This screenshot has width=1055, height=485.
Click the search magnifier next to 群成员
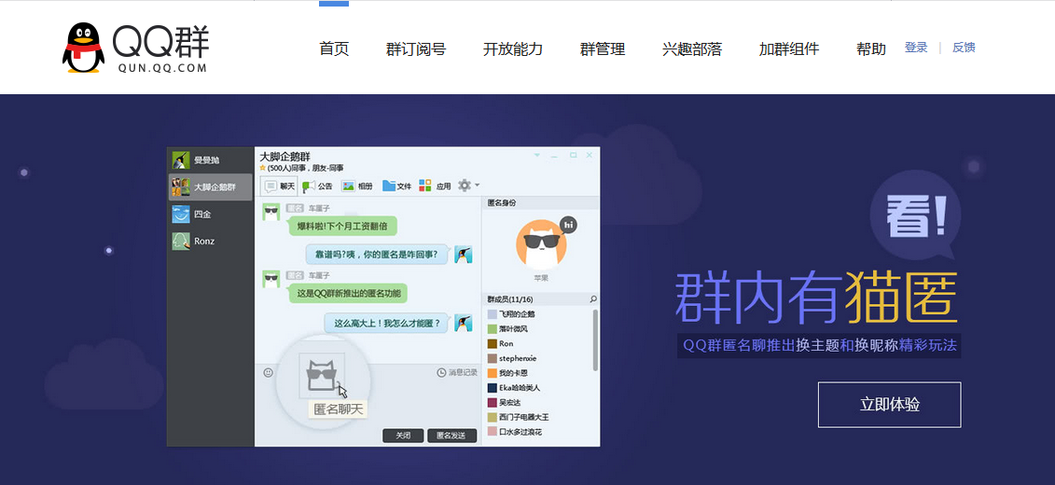[592, 298]
